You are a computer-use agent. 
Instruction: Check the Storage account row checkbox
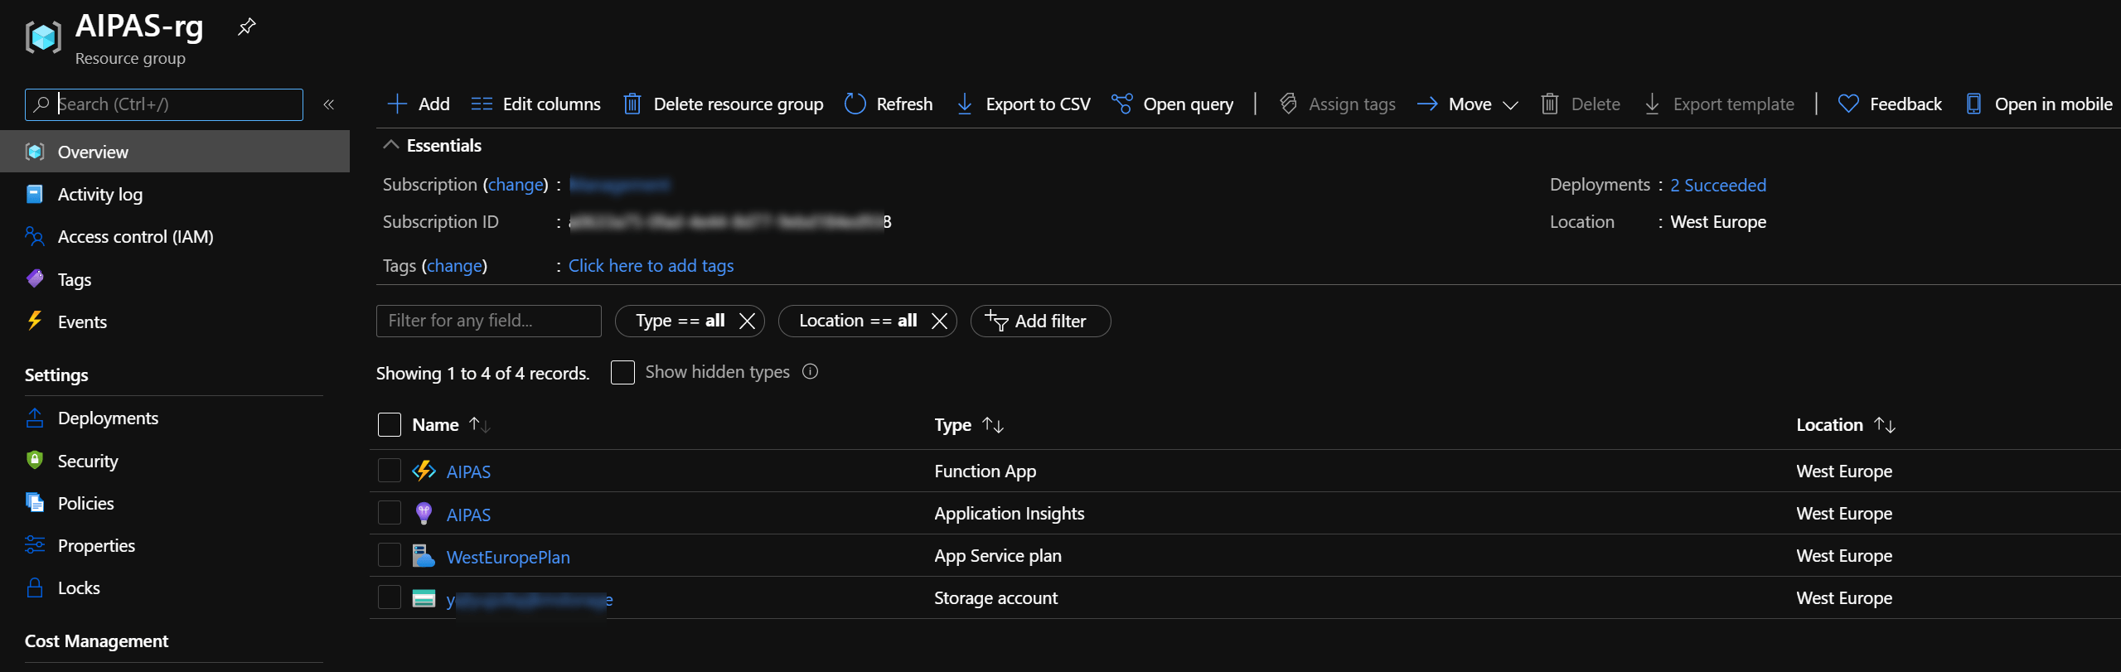(x=390, y=597)
